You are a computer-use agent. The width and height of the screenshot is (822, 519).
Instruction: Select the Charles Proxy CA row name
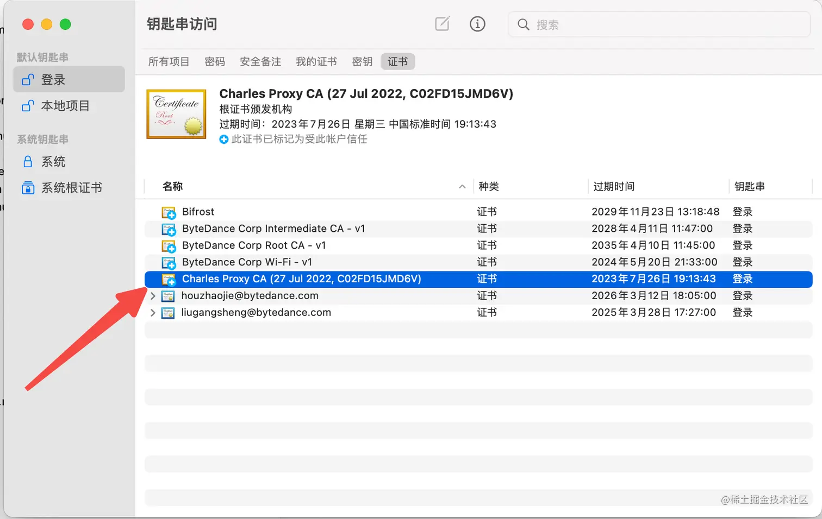coord(302,279)
